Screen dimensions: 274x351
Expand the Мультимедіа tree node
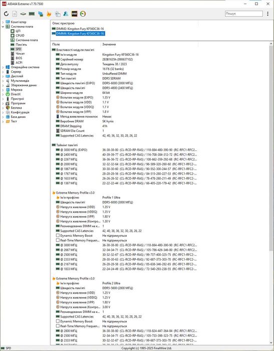[x=3, y=81]
